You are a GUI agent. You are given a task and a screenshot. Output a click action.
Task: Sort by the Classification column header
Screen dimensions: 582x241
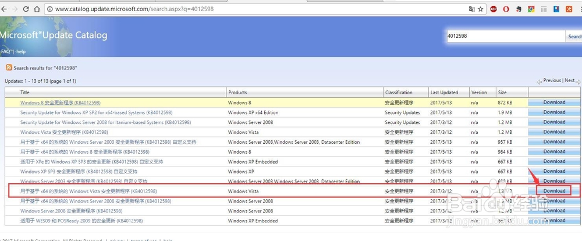pyautogui.click(x=399, y=93)
